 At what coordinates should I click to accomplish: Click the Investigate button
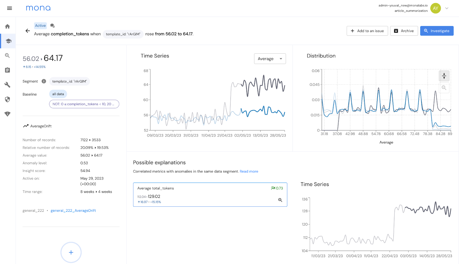[437, 31]
